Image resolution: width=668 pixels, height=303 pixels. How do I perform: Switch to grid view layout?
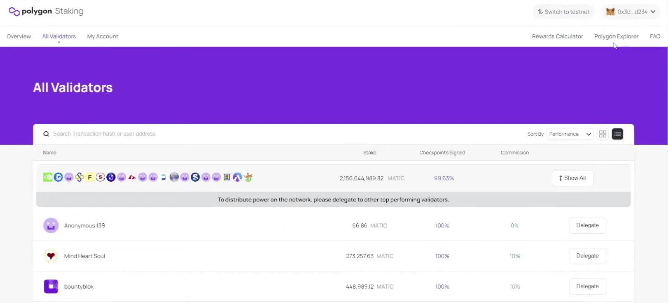click(x=603, y=134)
